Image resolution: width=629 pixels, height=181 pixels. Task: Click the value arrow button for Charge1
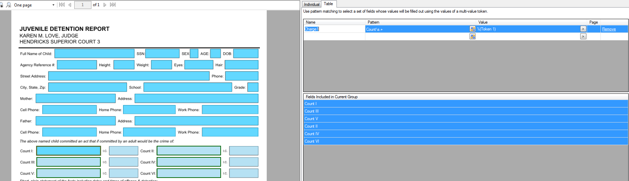coord(583,29)
